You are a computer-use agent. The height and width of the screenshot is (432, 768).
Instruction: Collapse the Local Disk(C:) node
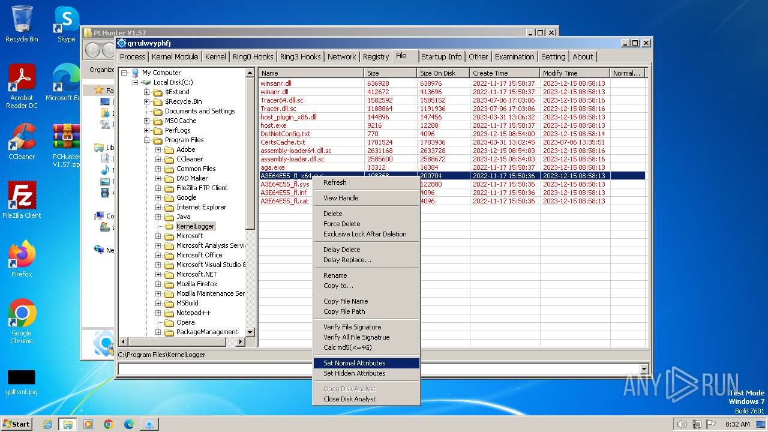(x=136, y=82)
